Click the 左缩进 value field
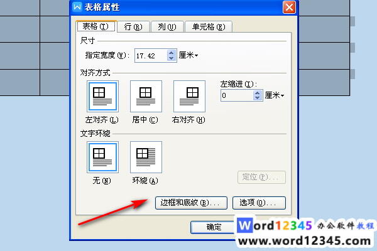377x251 pixels. coord(237,95)
